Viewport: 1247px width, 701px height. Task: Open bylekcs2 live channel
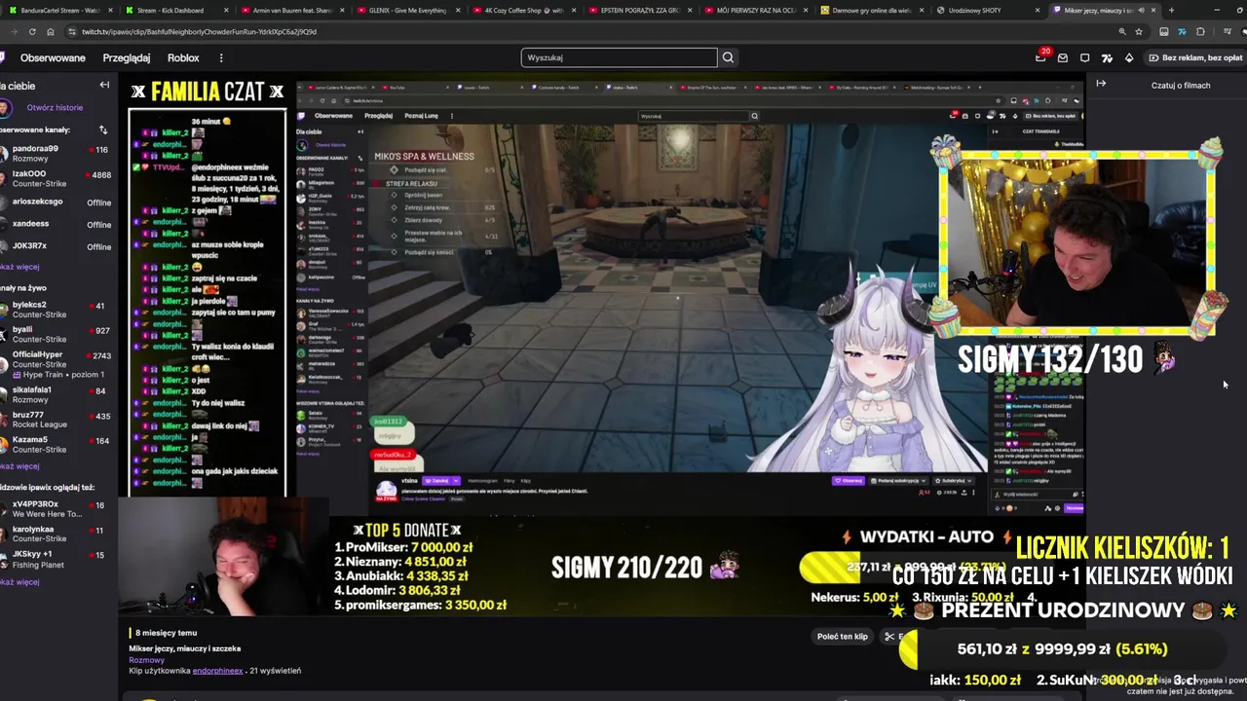[x=58, y=310]
